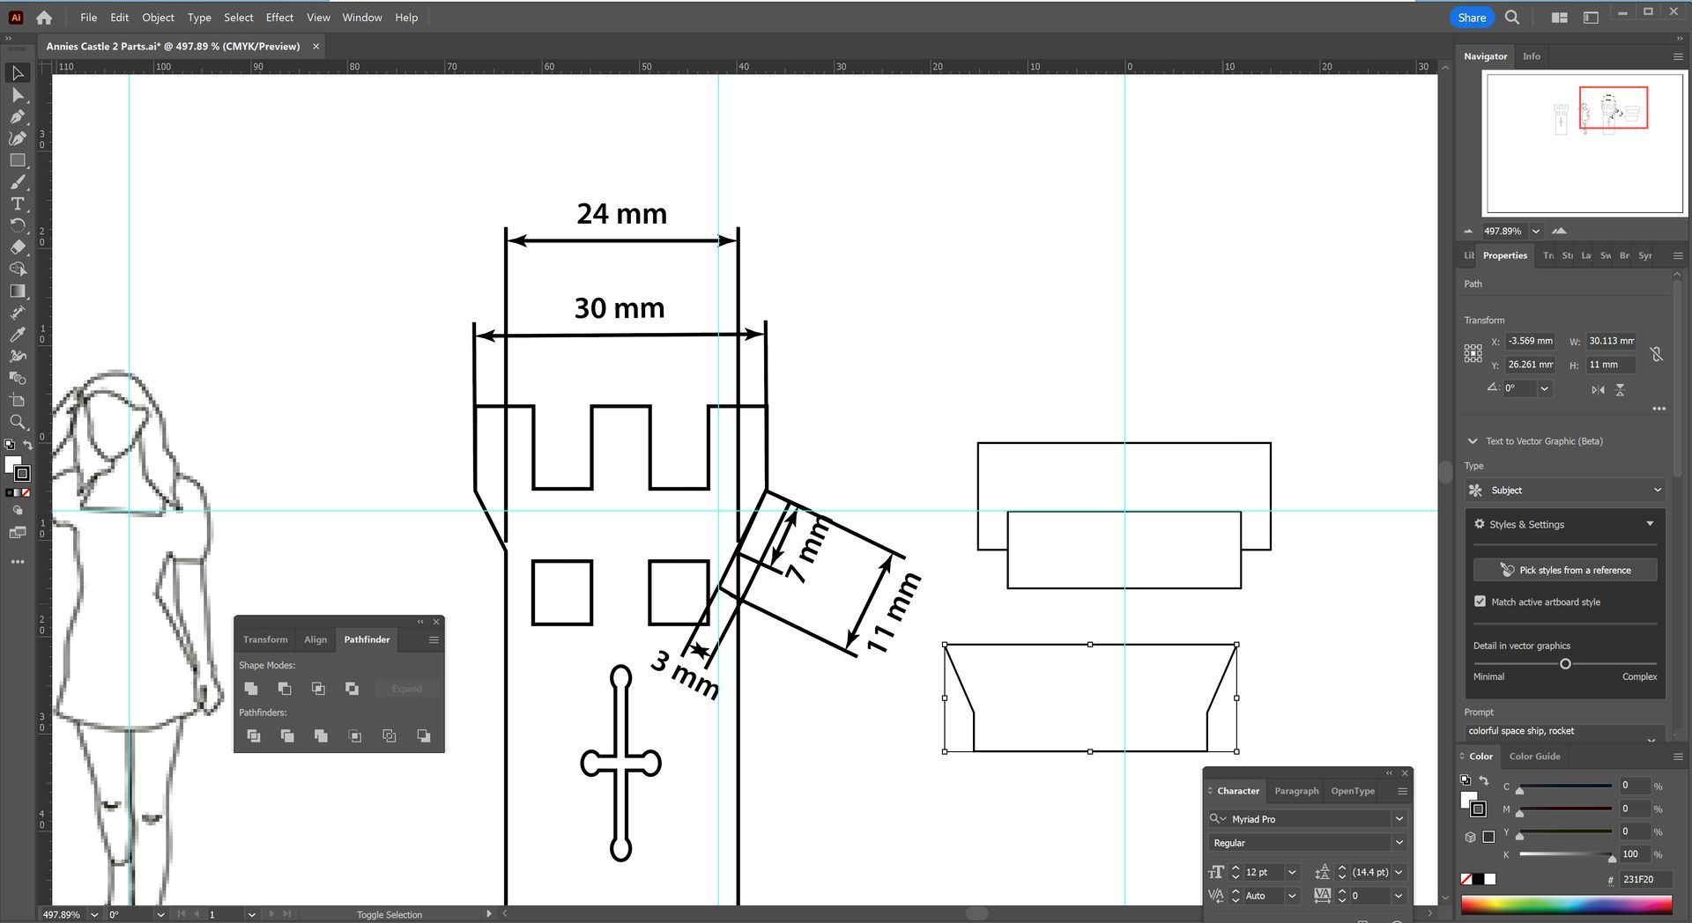Select the Direct Selection tool
1692x923 pixels.
click(17, 95)
